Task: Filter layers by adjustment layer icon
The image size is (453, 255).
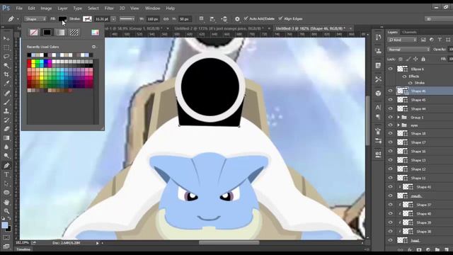Action: (x=432, y=40)
